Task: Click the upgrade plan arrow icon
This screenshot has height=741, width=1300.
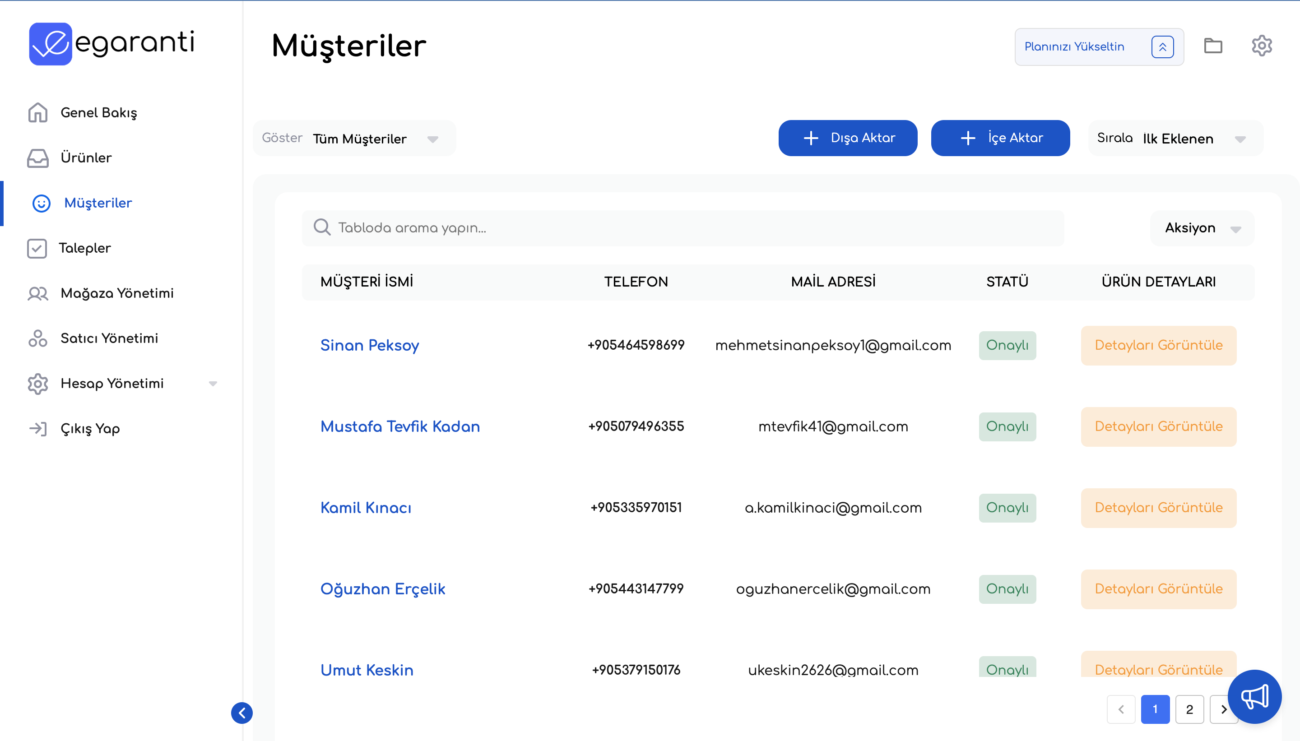Action: (x=1162, y=47)
